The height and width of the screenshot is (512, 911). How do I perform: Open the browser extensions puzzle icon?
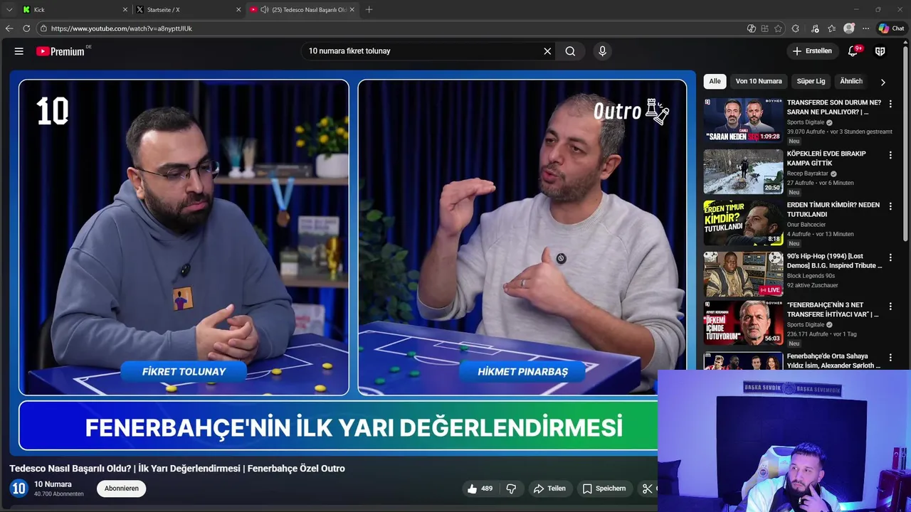coord(796,28)
